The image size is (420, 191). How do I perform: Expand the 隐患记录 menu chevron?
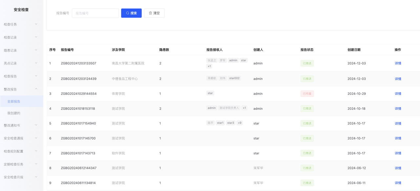click(36, 50)
